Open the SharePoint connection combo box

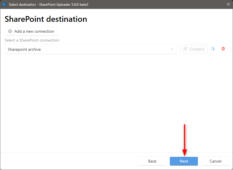pyautogui.click(x=90, y=49)
